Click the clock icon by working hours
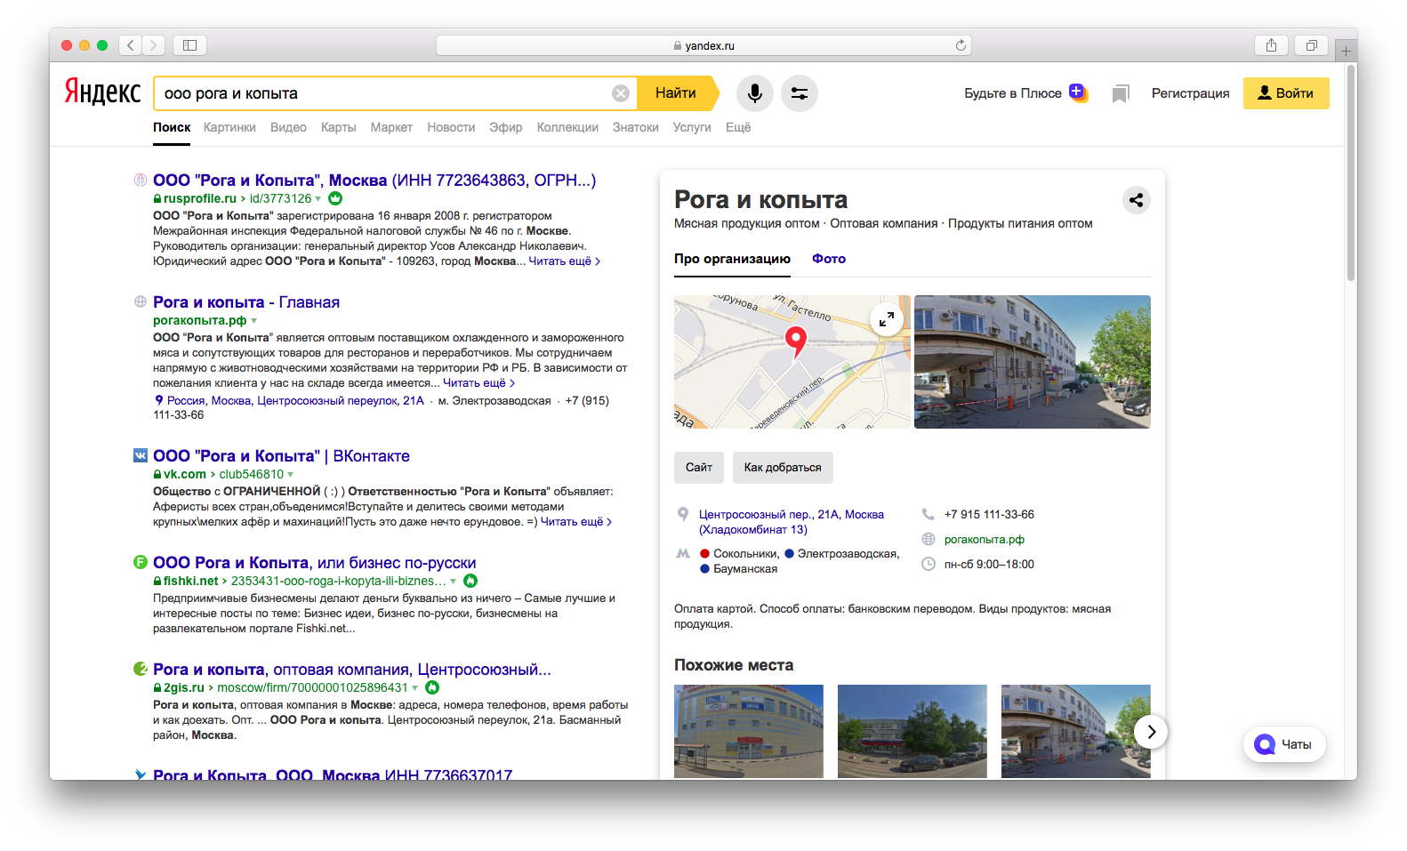Screen dimensions: 1407x851 [929, 564]
